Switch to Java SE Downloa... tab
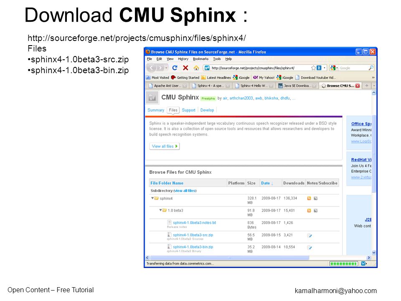The image size is (401, 301). tap(297, 86)
